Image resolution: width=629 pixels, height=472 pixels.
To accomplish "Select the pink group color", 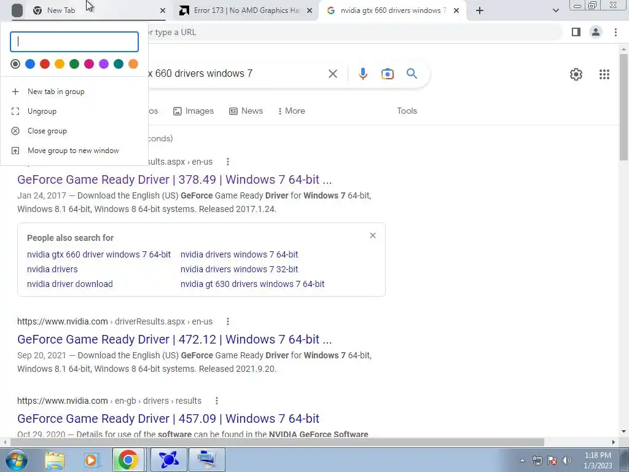I will click(89, 64).
